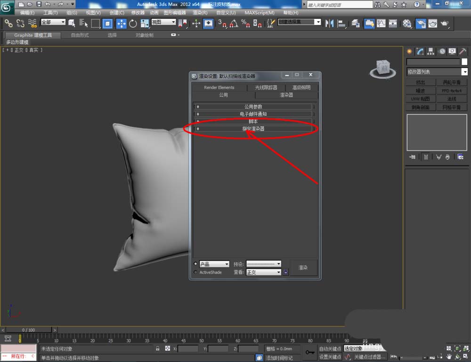Toggle Angle Snap button

point(234,24)
